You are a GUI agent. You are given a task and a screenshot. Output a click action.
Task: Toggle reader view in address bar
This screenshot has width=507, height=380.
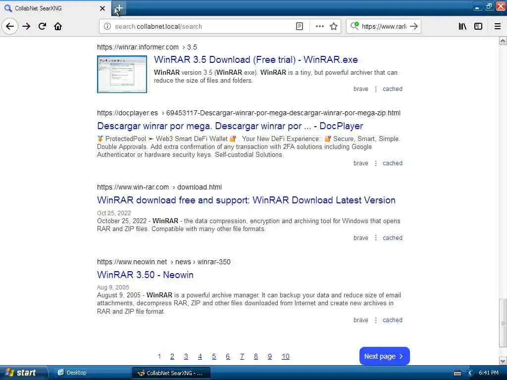(x=300, y=27)
